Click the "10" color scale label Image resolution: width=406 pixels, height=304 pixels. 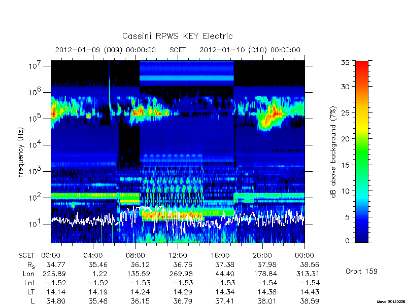pyautogui.click(x=345, y=191)
